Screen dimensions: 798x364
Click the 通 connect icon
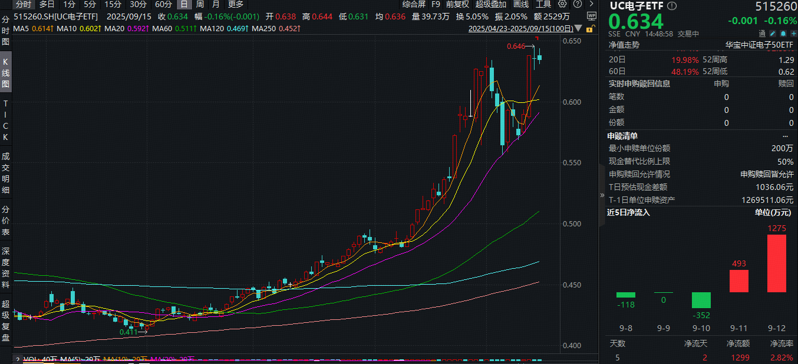pyautogui.click(x=762, y=34)
